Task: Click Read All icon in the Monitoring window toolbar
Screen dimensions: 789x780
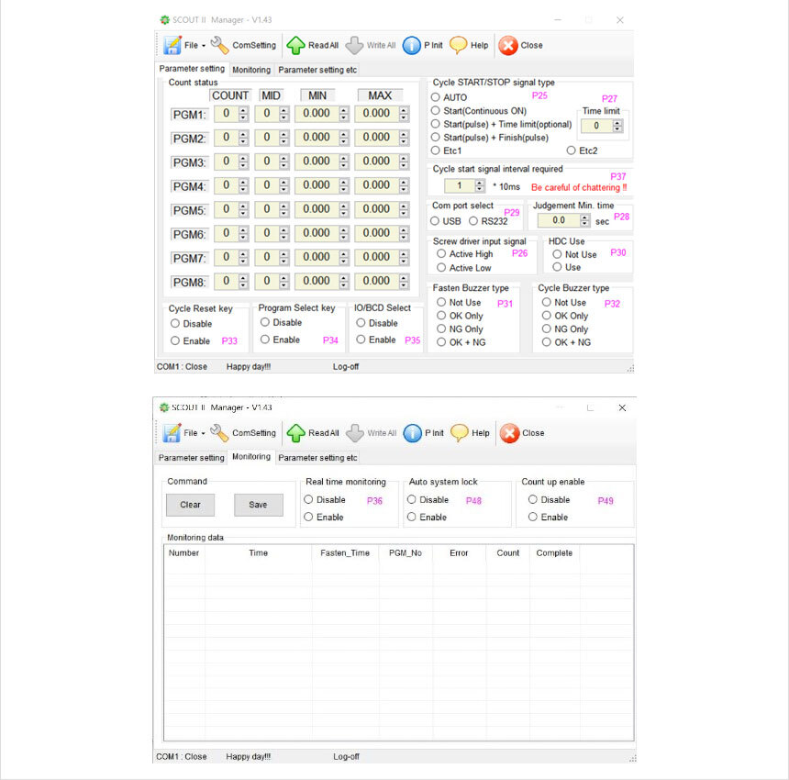Action: (295, 432)
